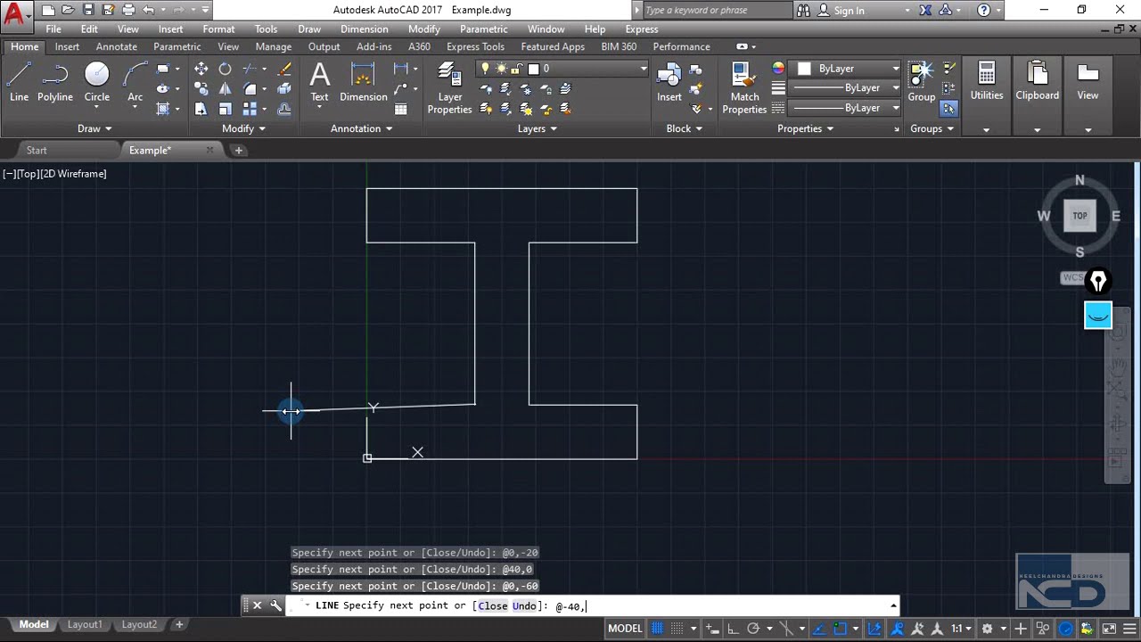The width and height of the screenshot is (1141, 642).
Task: Toggle group selection on/off button
Action: coord(948,109)
